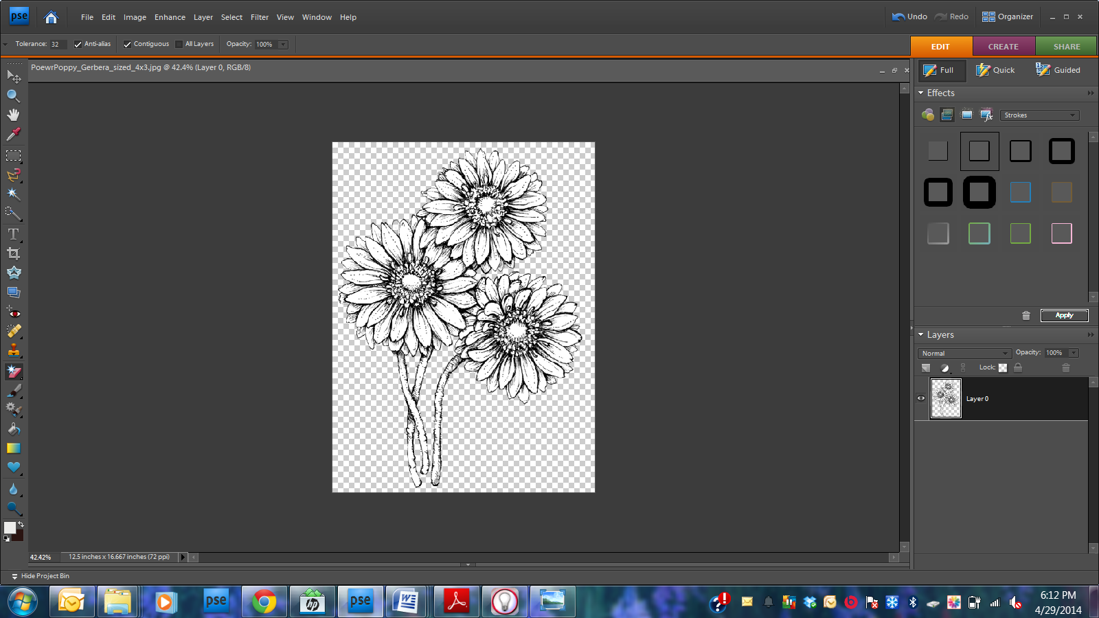Hide Layer 0 using its eye toggle
Screen dimensions: 1099x618
pos(921,398)
